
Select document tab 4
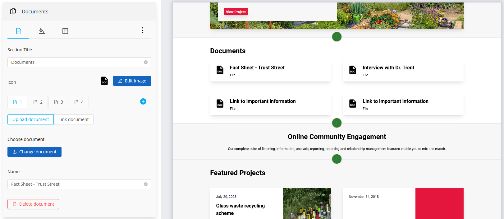pos(79,102)
